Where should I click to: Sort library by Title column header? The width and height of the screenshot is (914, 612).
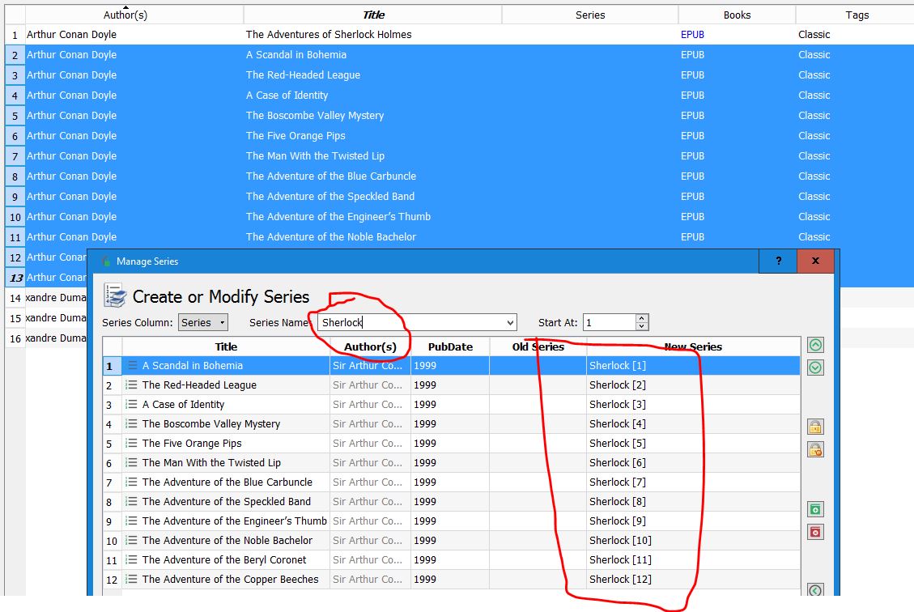coord(373,15)
